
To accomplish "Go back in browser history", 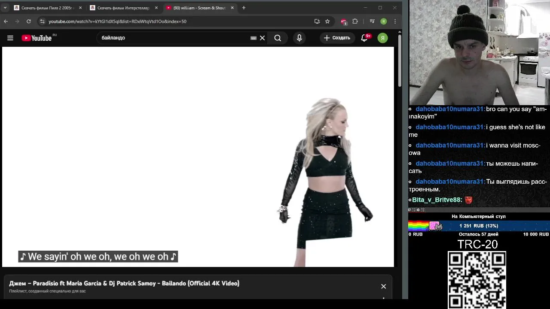I will click(x=6, y=21).
